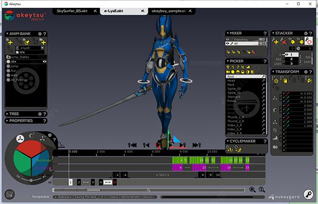
Task: Click the STACKER add layer plus icon
Action: [x=276, y=42]
